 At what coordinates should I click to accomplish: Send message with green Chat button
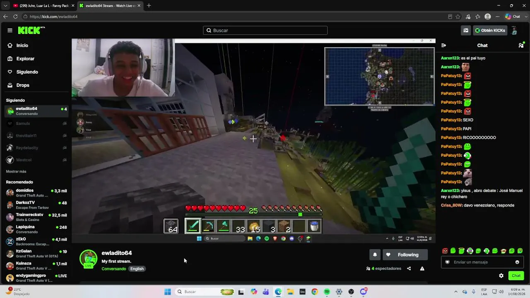(x=516, y=276)
